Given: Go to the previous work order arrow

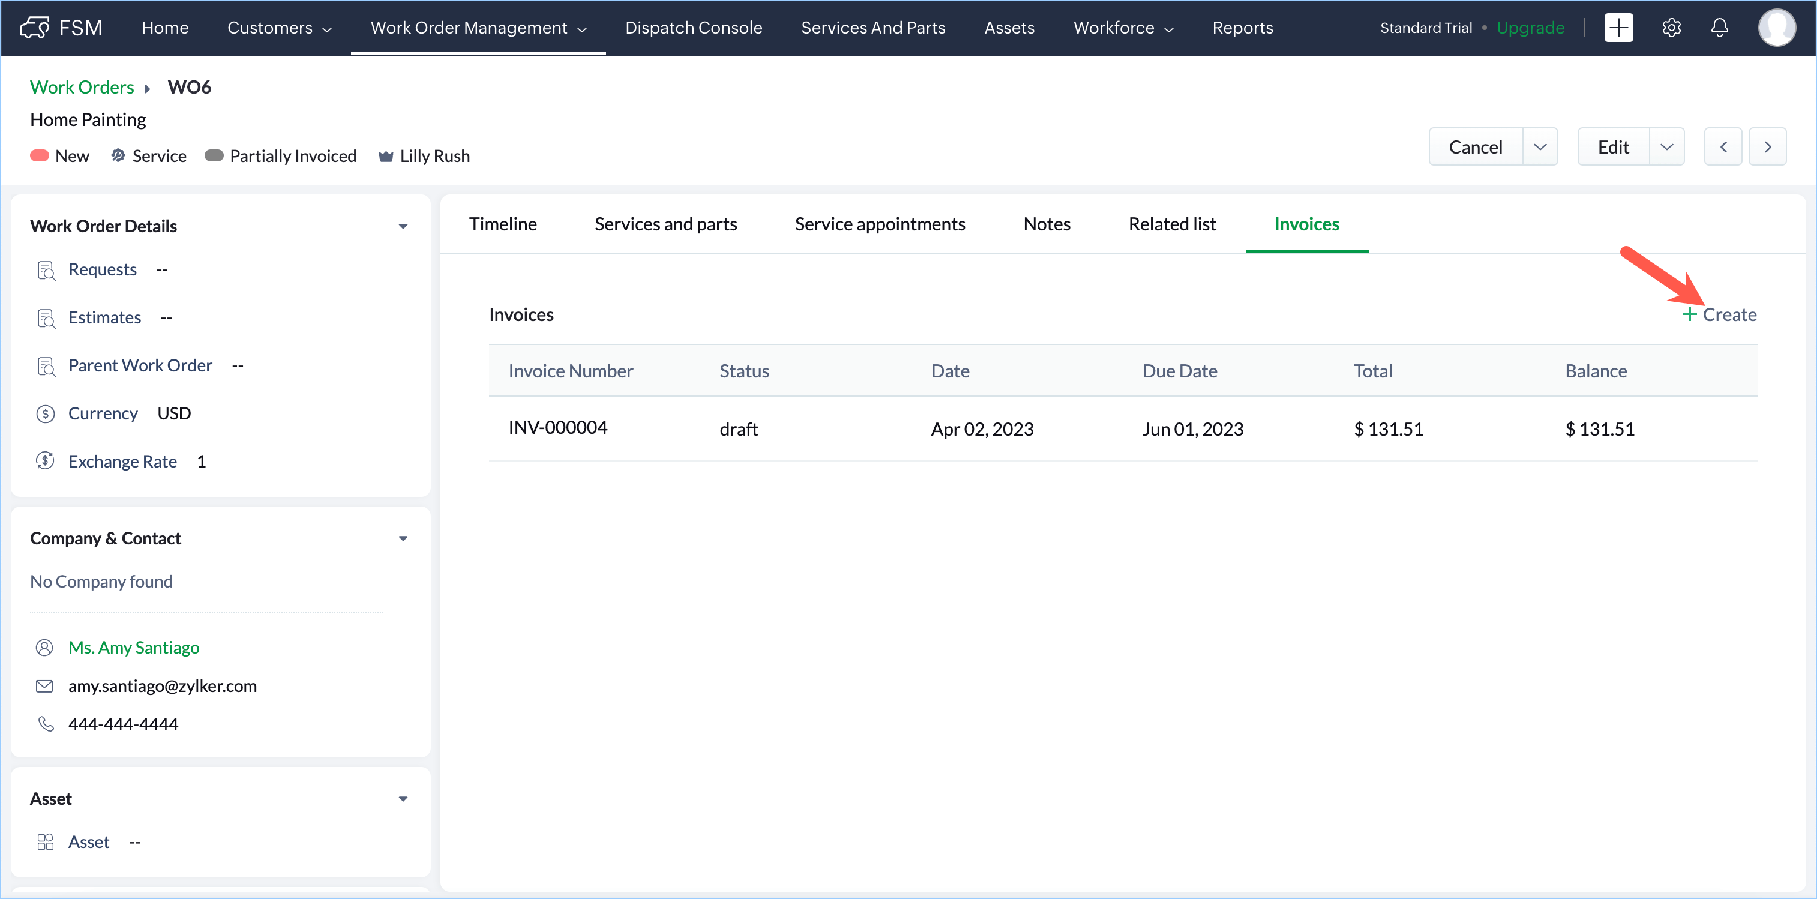Looking at the screenshot, I should (1723, 147).
